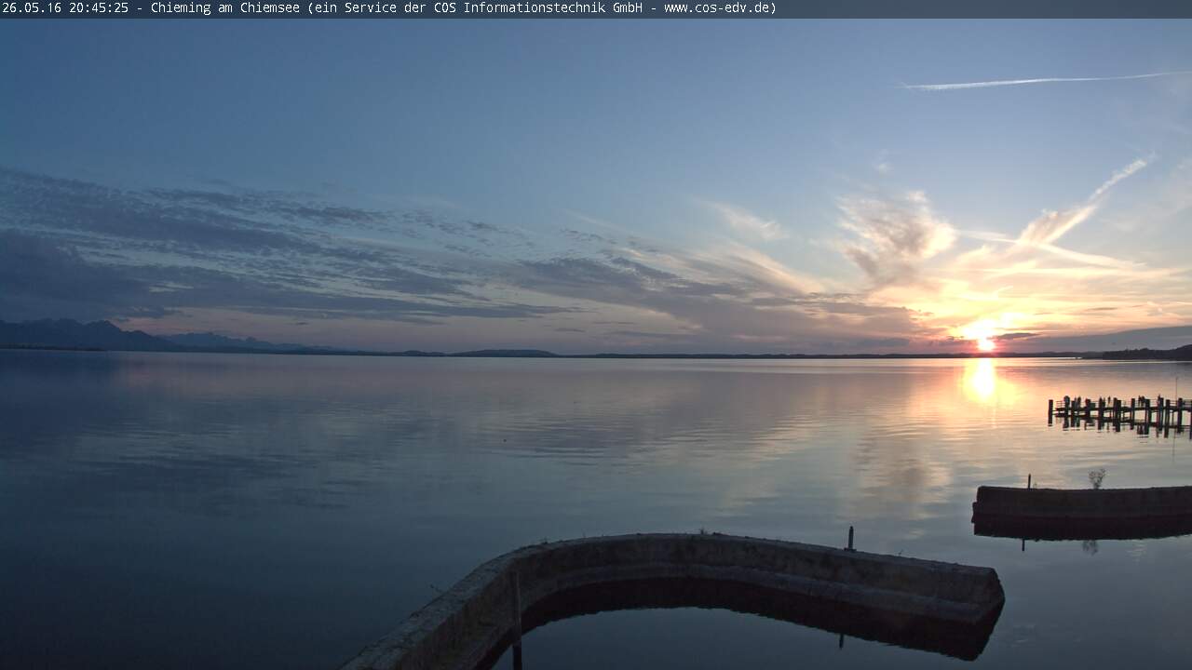1192x670 pixels.
Task: Click the mooring post on the curved jetty
Action: point(850,538)
